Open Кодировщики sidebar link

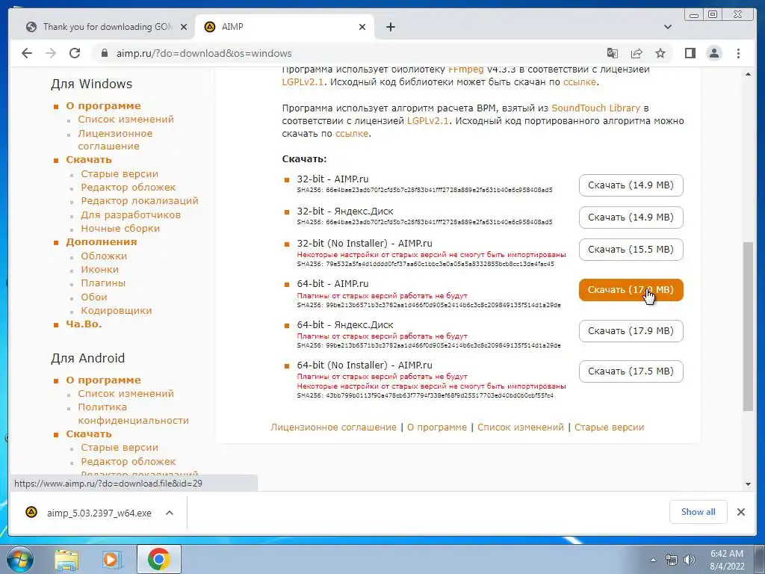coord(116,310)
